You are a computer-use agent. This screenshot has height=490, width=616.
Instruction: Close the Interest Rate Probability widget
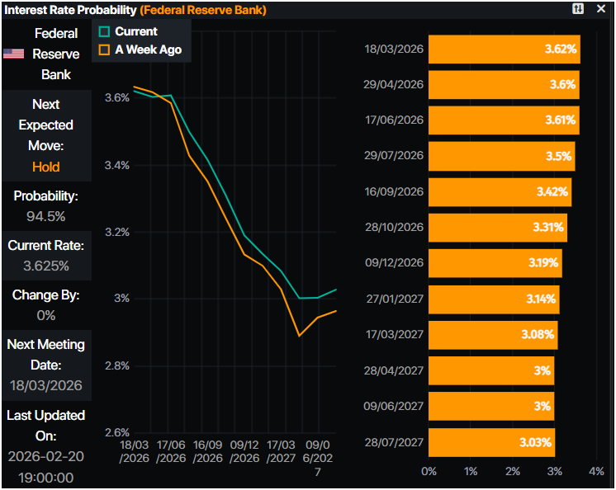click(x=601, y=9)
